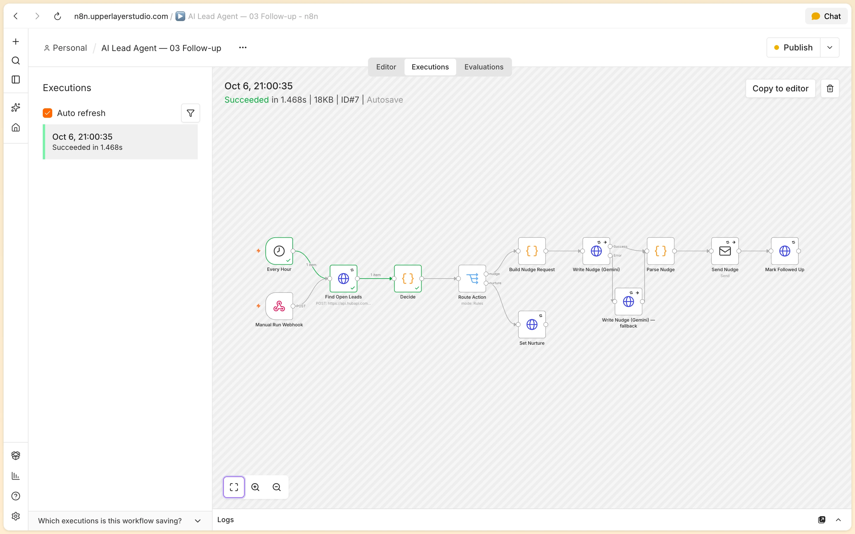
Task: Open the Publish dropdown arrow
Action: [x=829, y=48]
